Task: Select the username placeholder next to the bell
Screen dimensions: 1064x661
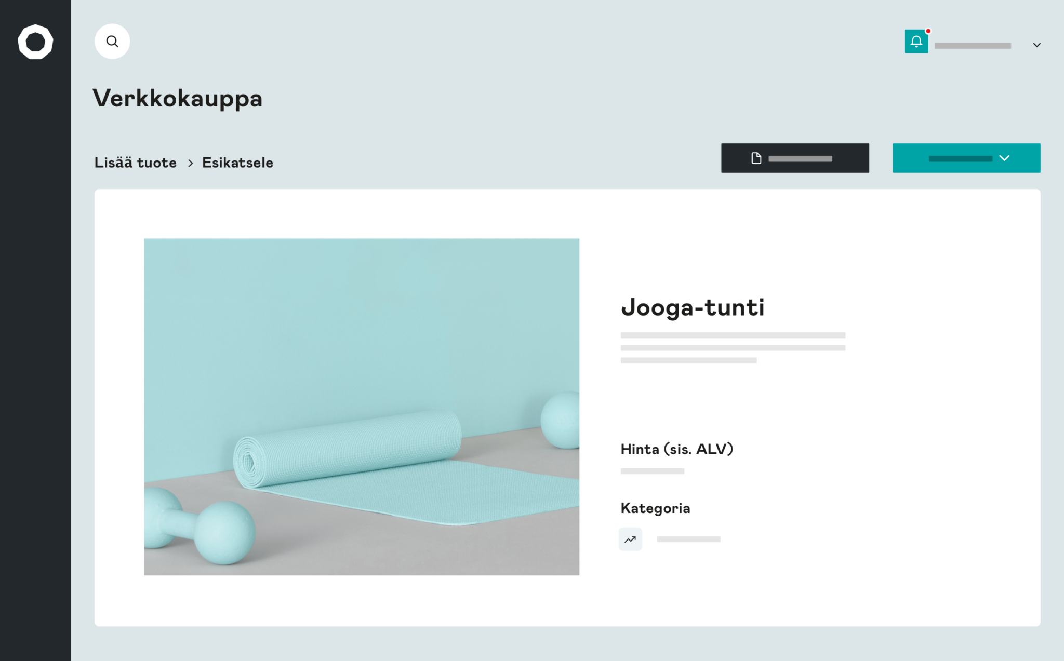Action: tap(973, 45)
